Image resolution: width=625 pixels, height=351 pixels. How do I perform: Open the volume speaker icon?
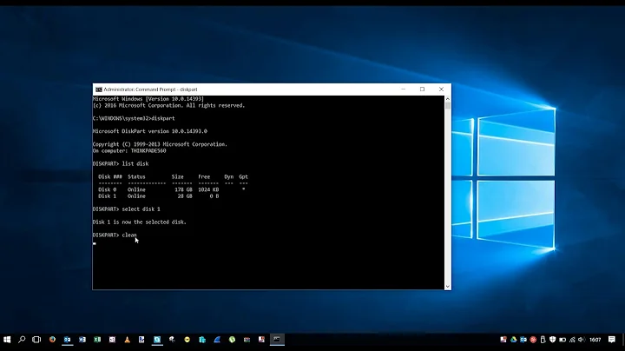582,340
